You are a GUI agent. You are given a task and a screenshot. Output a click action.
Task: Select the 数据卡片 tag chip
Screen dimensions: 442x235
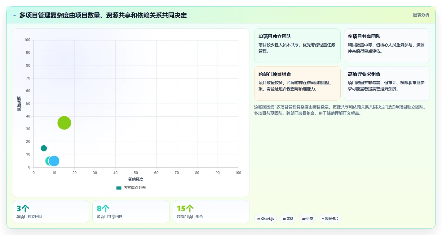330,219
